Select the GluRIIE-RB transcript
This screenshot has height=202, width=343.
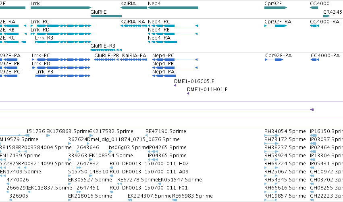(x=106, y=50)
